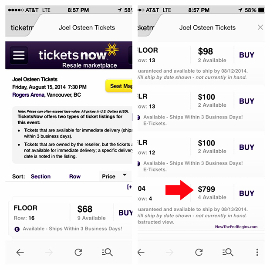Tap the back arrow in left browser toolbar
This screenshot has width=270, height=270.
[x=20, y=252]
